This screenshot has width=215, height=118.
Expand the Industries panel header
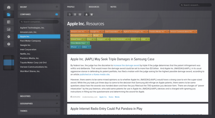click(x=39, y=96)
